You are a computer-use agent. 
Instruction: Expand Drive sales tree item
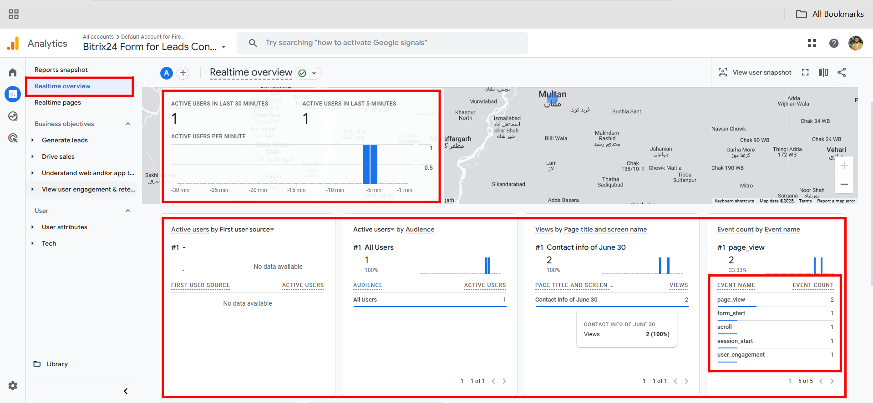click(x=33, y=156)
